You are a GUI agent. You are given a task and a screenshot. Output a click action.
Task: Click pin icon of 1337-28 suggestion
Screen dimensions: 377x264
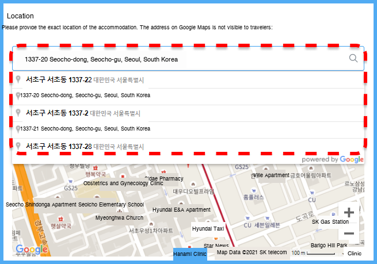pyautogui.click(x=18, y=146)
